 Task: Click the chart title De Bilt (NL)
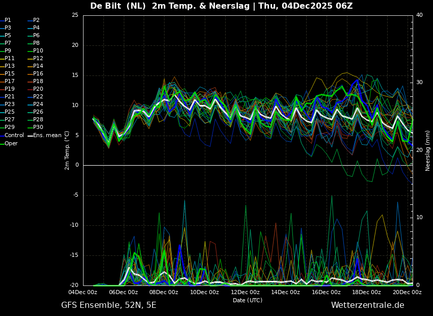click(x=119, y=6)
